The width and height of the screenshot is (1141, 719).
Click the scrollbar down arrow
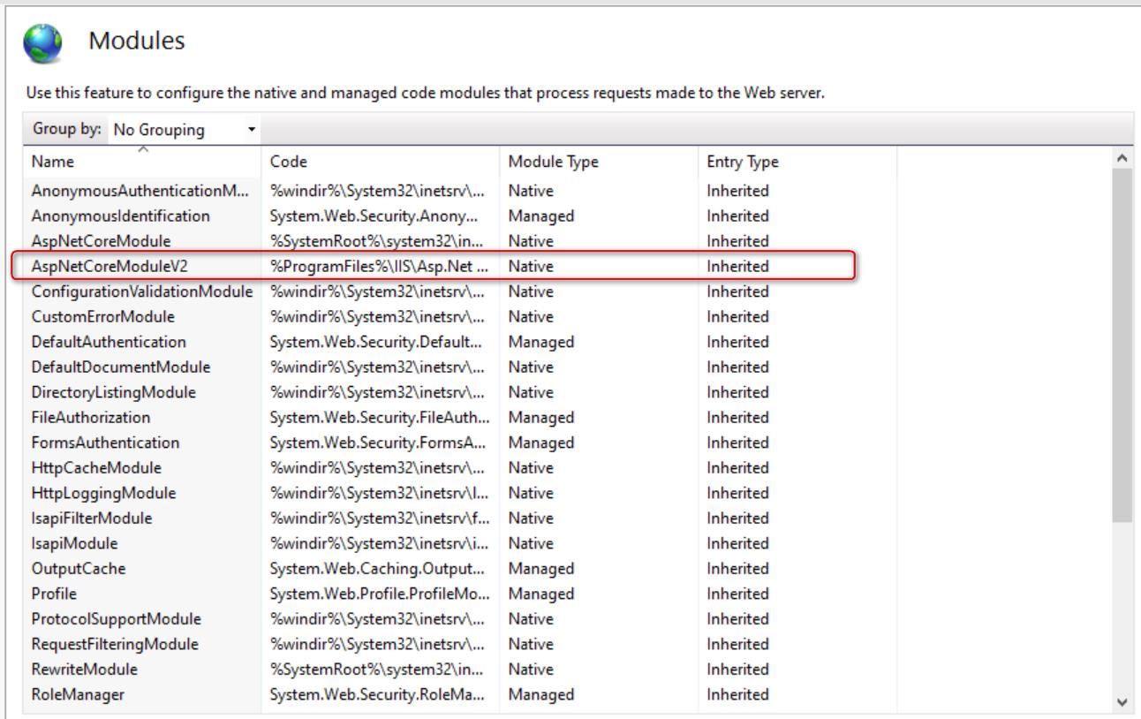[1122, 702]
